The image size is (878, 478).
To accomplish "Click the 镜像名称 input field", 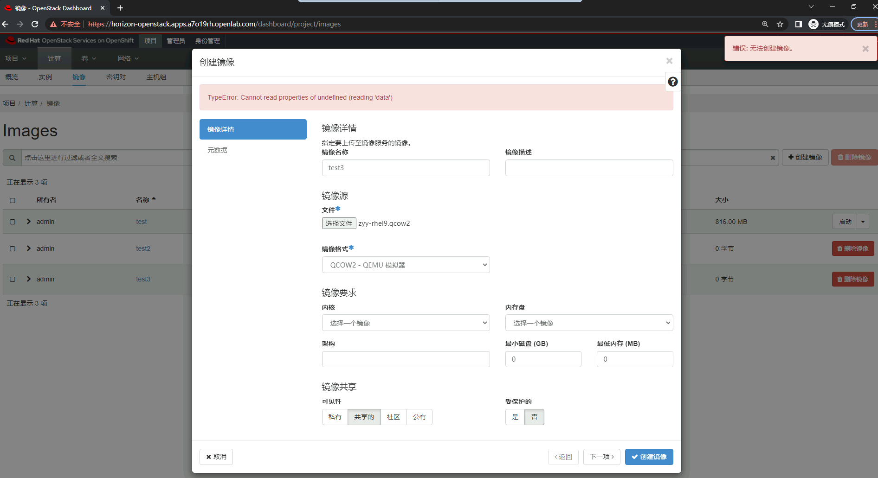I will [x=406, y=168].
